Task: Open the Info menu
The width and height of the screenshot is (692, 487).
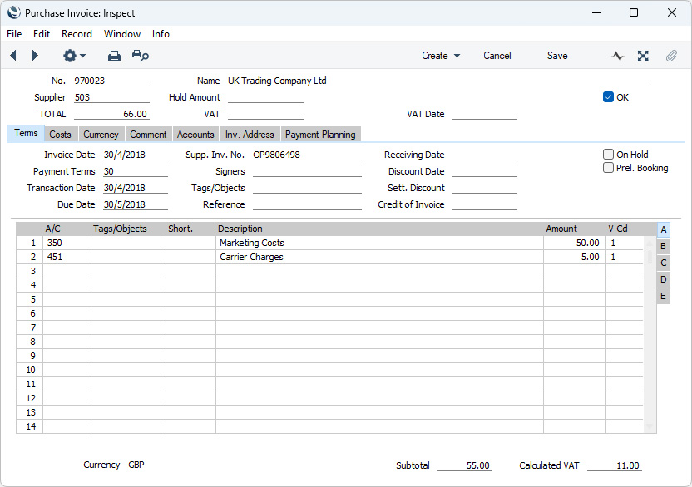Action: point(161,34)
